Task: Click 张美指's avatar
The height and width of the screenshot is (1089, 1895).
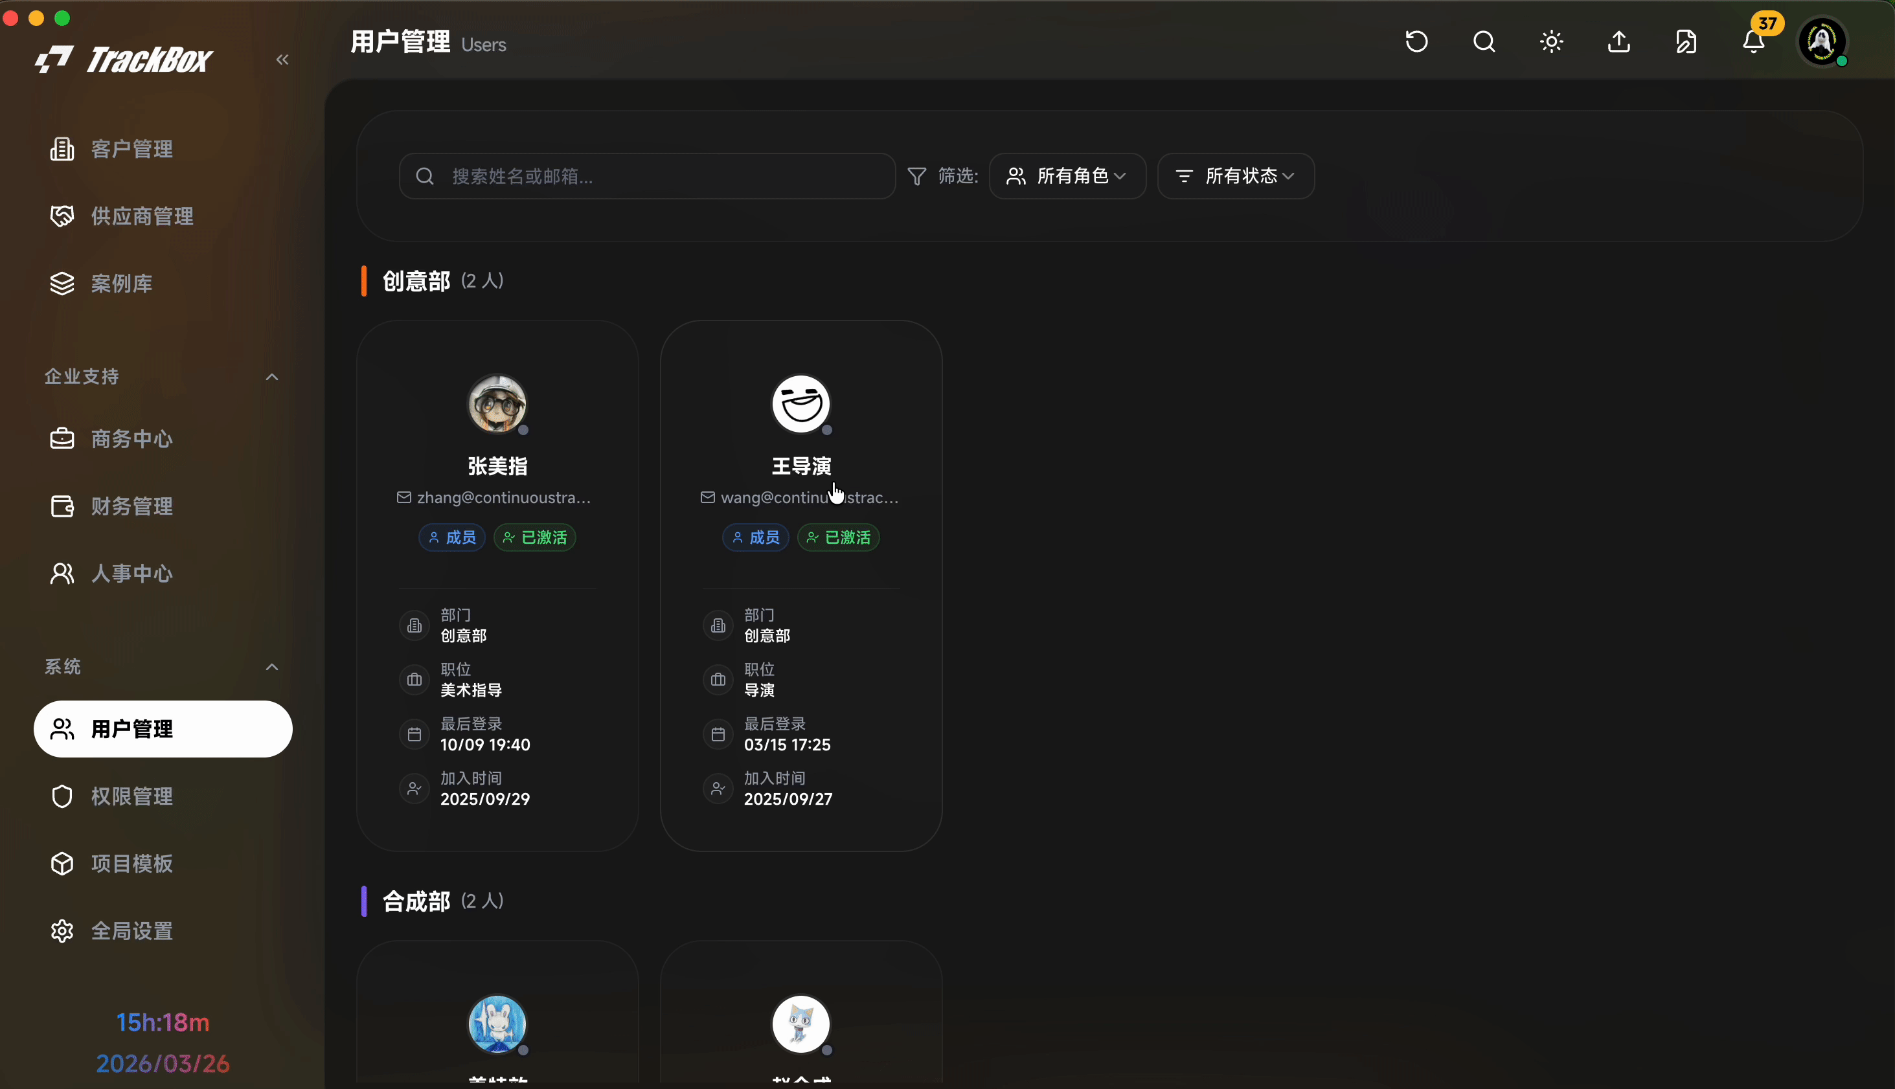Action: [497, 404]
